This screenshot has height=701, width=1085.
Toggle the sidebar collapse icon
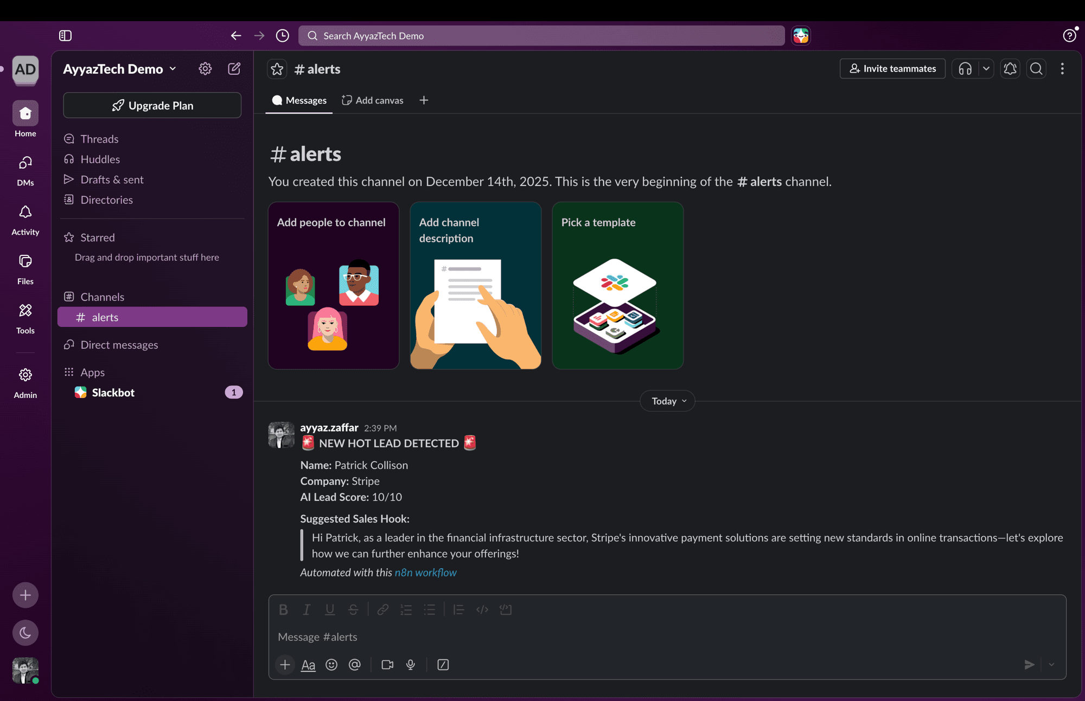point(65,36)
